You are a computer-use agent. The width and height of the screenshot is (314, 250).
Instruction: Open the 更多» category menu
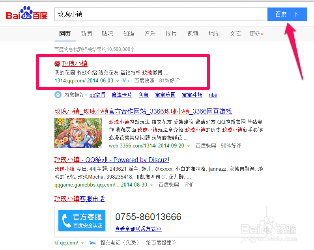point(256,34)
